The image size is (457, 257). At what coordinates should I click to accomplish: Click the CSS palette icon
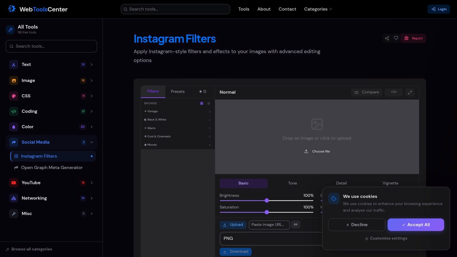coord(14,96)
